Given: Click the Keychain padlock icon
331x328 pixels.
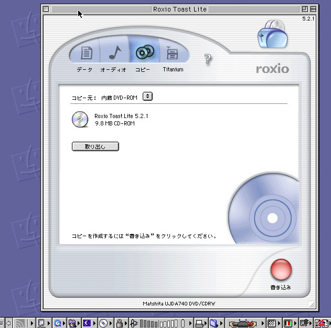Looking at the screenshot, I should [x=120, y=323].
